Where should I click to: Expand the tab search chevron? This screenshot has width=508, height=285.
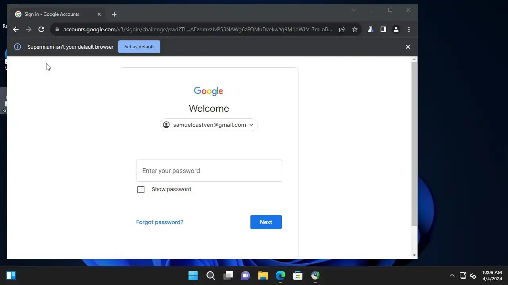353,10
